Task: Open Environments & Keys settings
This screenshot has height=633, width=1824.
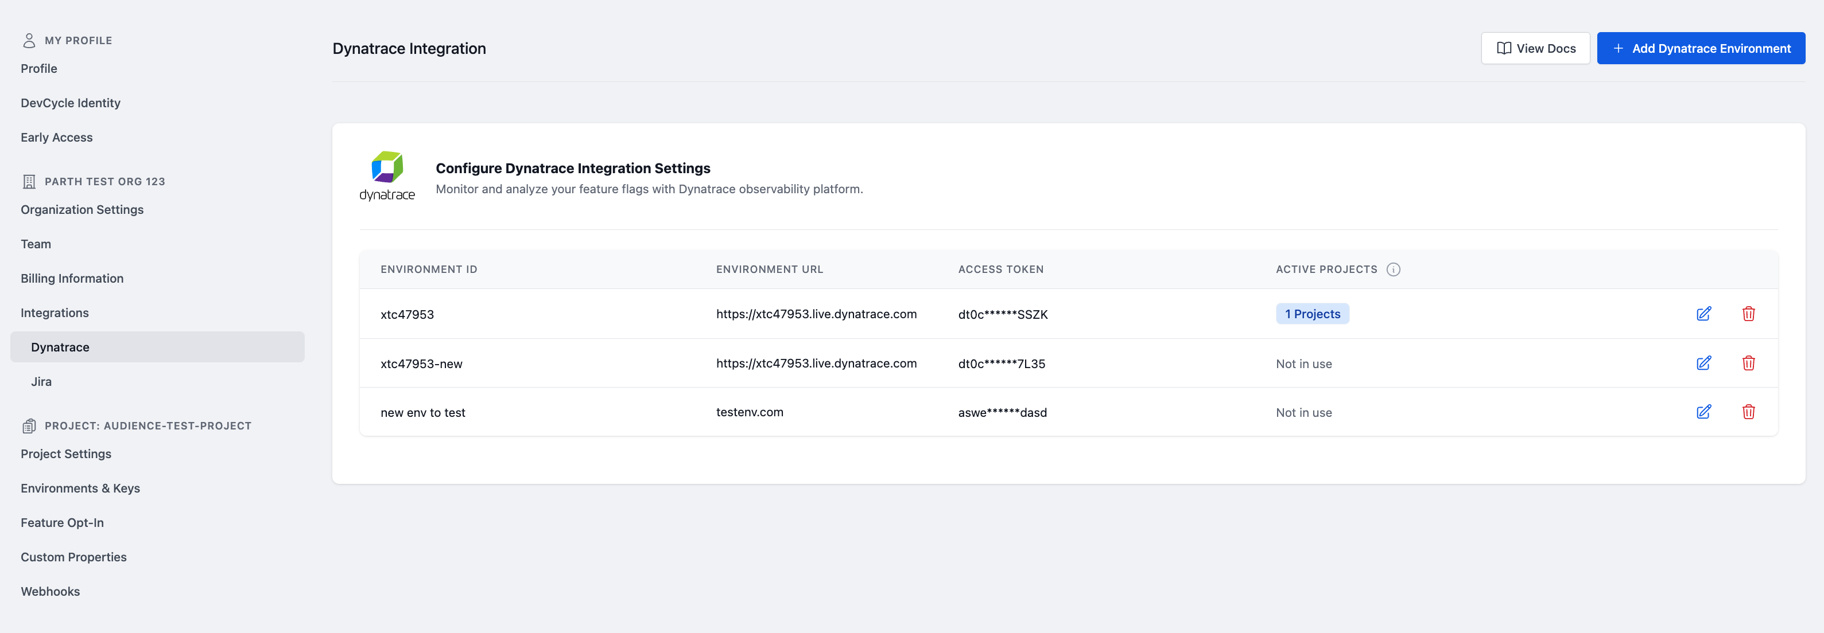Action: coord(80,488)
